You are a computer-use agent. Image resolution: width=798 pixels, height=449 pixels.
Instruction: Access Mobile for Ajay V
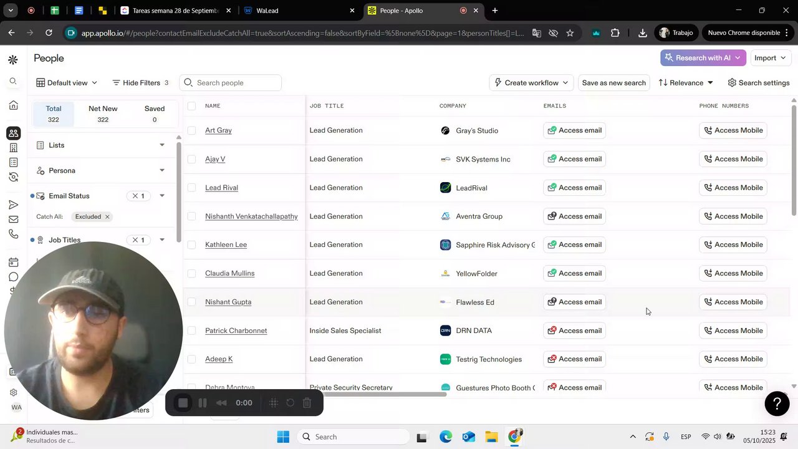733,159
